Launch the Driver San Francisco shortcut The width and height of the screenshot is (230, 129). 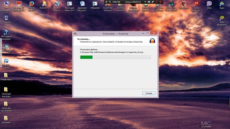[x=158, y=7]
